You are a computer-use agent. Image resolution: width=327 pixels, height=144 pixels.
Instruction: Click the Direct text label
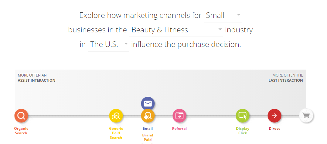(274, 128)
